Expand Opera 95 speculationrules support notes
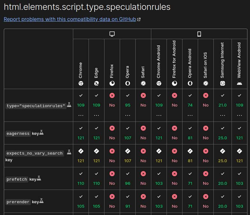The width and height of the screenshot is (250, 215). [128, 115]
